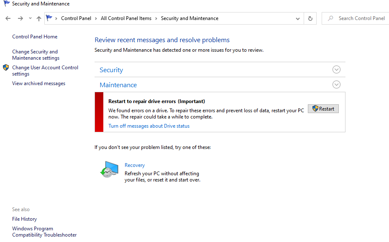Click Security and Maintenance breadcrumb segment
Screen dimensions: 389x242
coord(189,18)
